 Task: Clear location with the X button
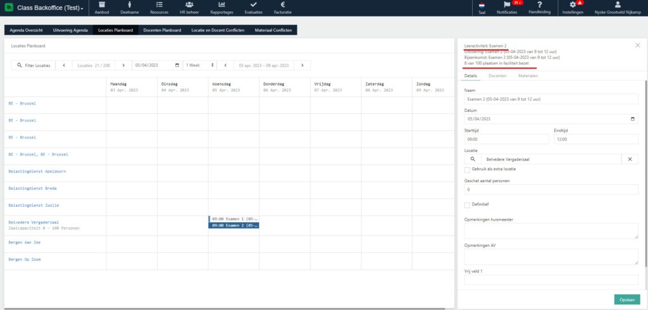click(630, 159)
